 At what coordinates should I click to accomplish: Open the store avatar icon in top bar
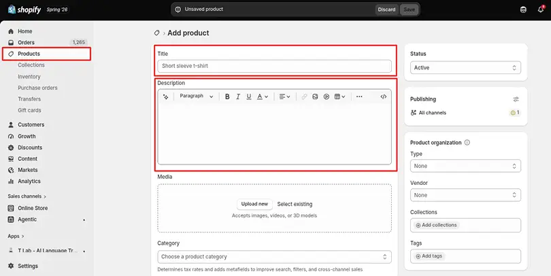[523, 10]
